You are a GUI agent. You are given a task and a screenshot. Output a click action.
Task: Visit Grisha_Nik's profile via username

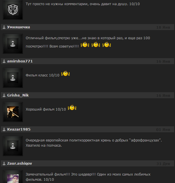tap(18, 95)
